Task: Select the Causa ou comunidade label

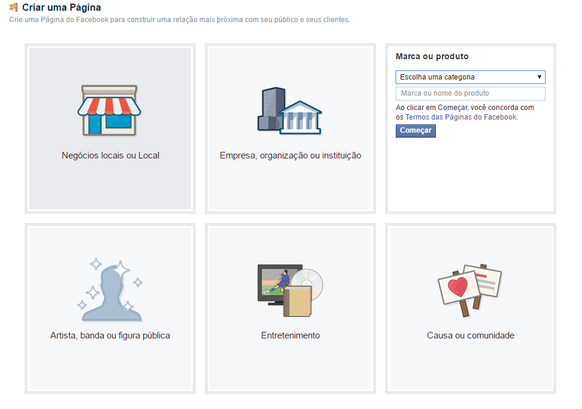Action: [x=470, y=335]
